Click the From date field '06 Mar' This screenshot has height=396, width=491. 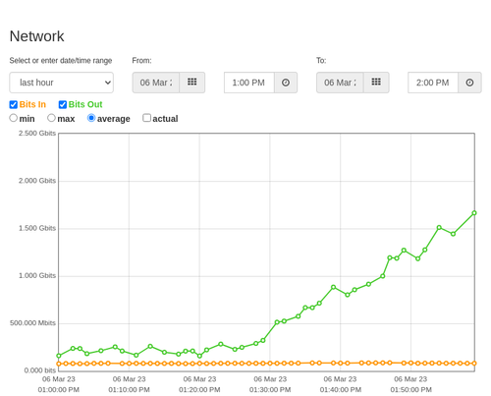coord(156,83)
